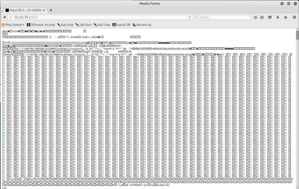
Task: Bookmark this page with the star icon
Action: 256,17
